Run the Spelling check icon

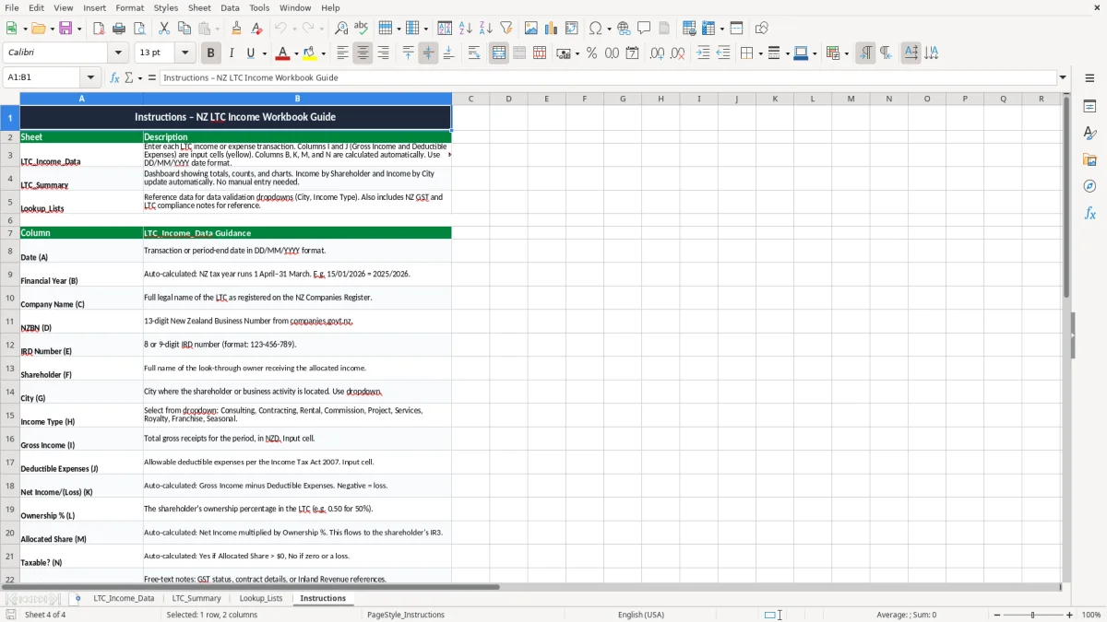click(x=362, y=29)
